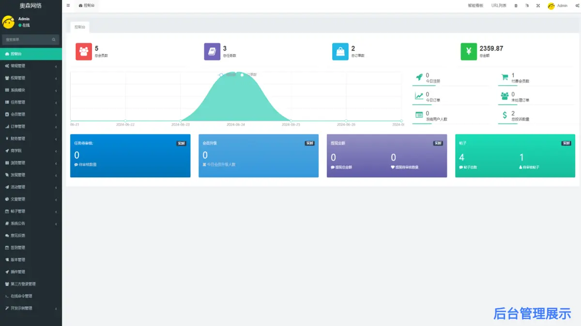Click the green yen 总金额 icon
The height and width of the screenshot is (326, 581).
(x=469, y=51)
